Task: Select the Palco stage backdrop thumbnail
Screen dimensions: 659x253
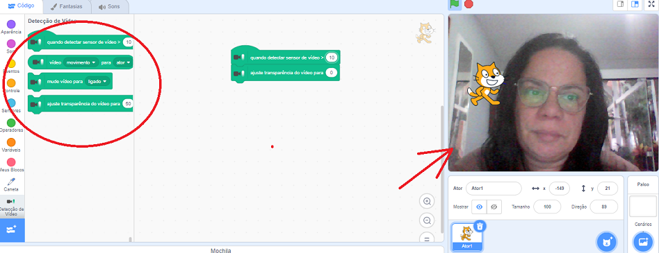Action: point(642,206)
